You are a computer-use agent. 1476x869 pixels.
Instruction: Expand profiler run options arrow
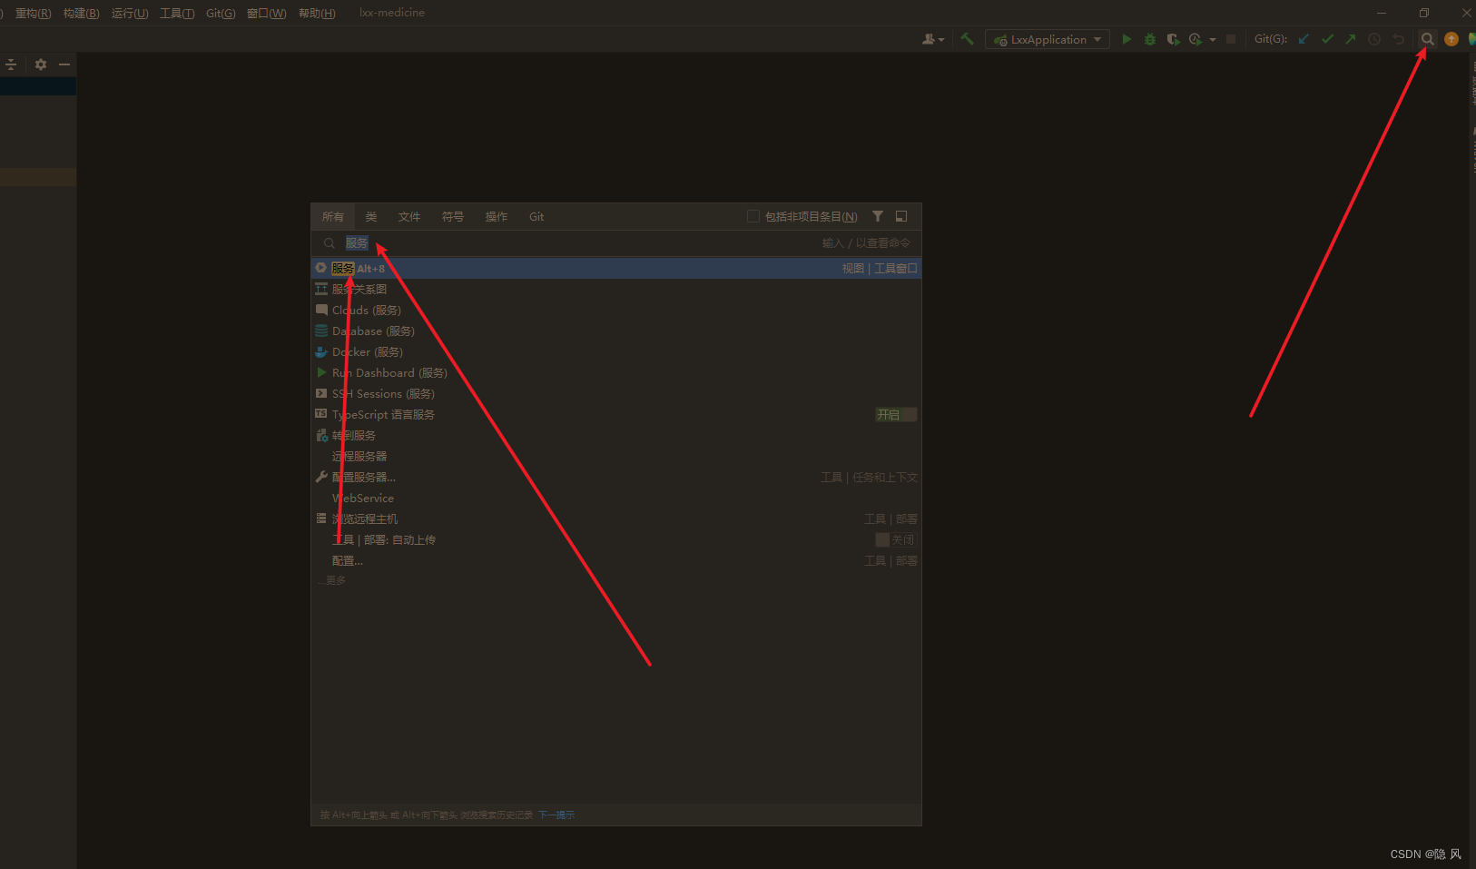point(1213,40)
